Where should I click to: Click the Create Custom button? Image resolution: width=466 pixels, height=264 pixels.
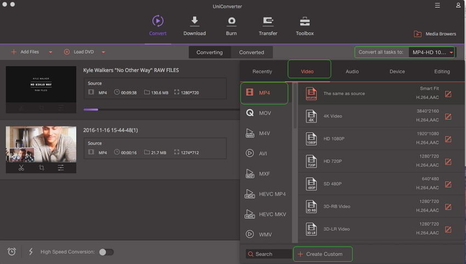point(323,254)
